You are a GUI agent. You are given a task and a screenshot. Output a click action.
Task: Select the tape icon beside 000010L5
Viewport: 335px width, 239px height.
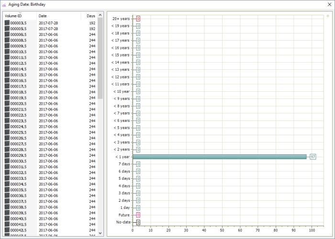pyautogui.click(x=7, y=52)
